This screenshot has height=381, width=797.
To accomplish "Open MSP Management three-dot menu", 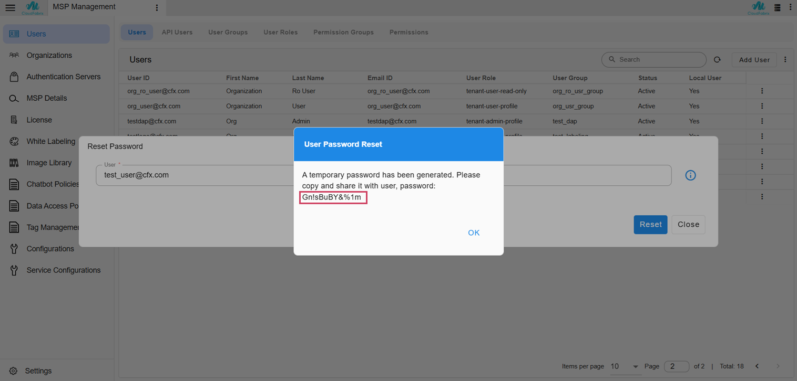I will 156,7.
